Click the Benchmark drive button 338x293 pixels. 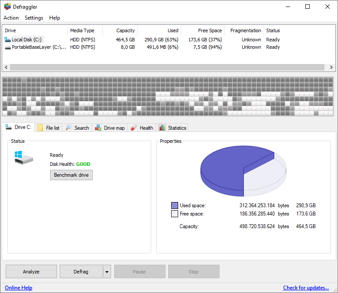(71, 175)
